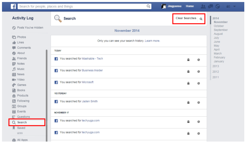Open Learn more link

[152, 41]
